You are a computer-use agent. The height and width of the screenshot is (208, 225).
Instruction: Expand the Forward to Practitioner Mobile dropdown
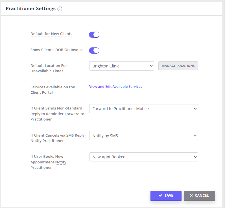point(143,109)
